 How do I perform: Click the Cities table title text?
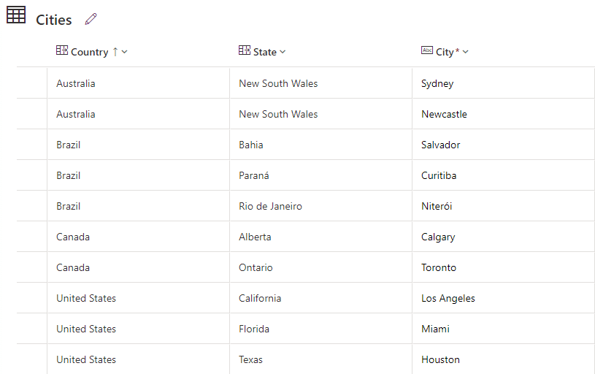[54, 20]
